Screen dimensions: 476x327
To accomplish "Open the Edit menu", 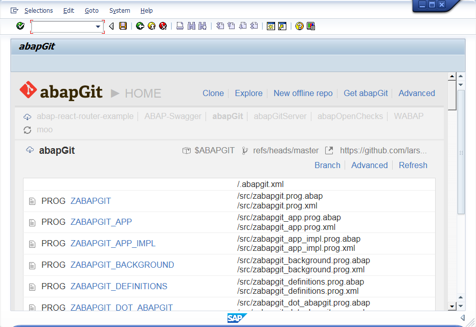I will click(69, 11).
